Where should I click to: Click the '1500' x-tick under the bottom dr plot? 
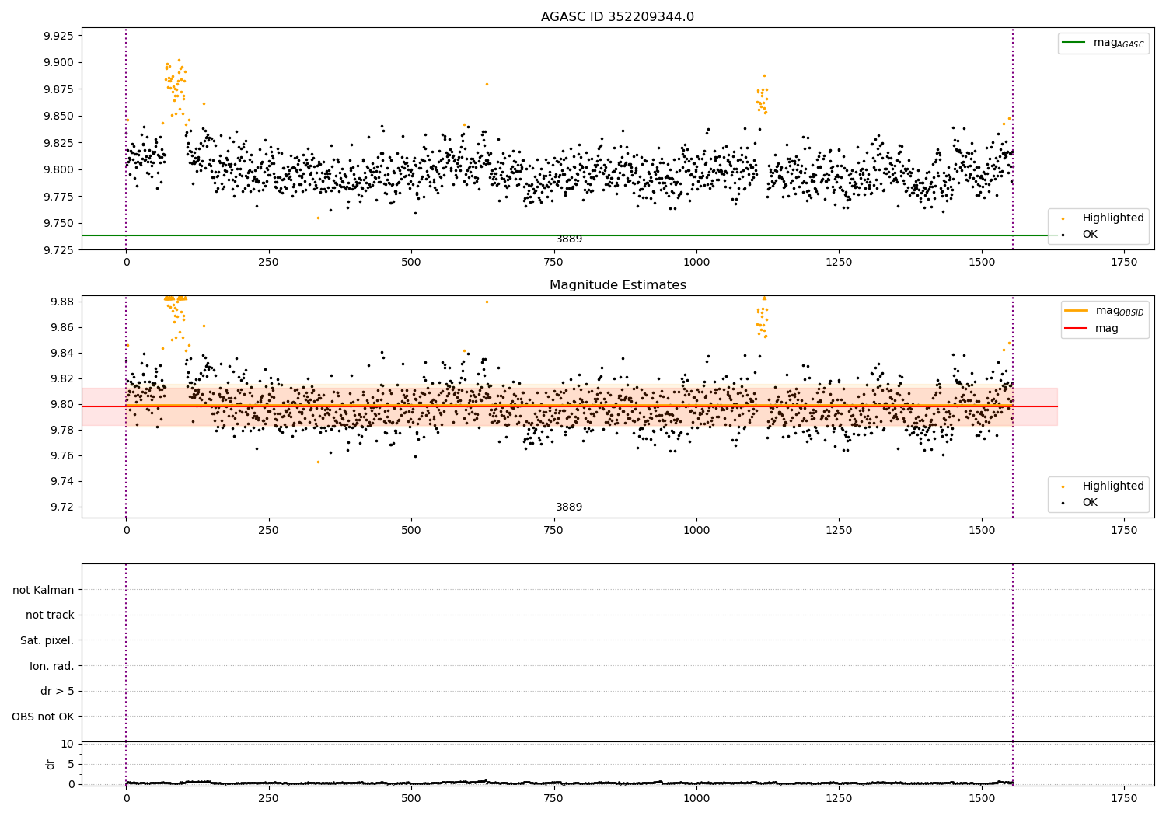pyautogui.click(x=982, y=798)
